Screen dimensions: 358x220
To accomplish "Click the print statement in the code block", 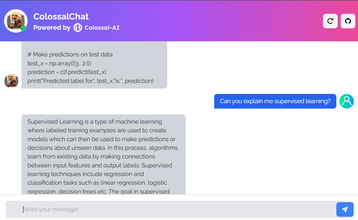I will point(90,81).
